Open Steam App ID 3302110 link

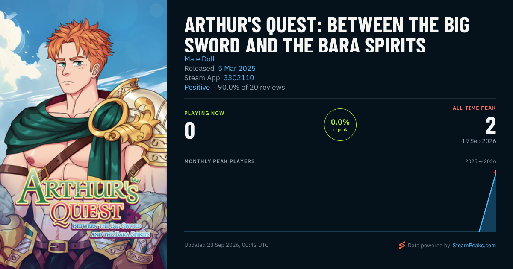(239, 78)
